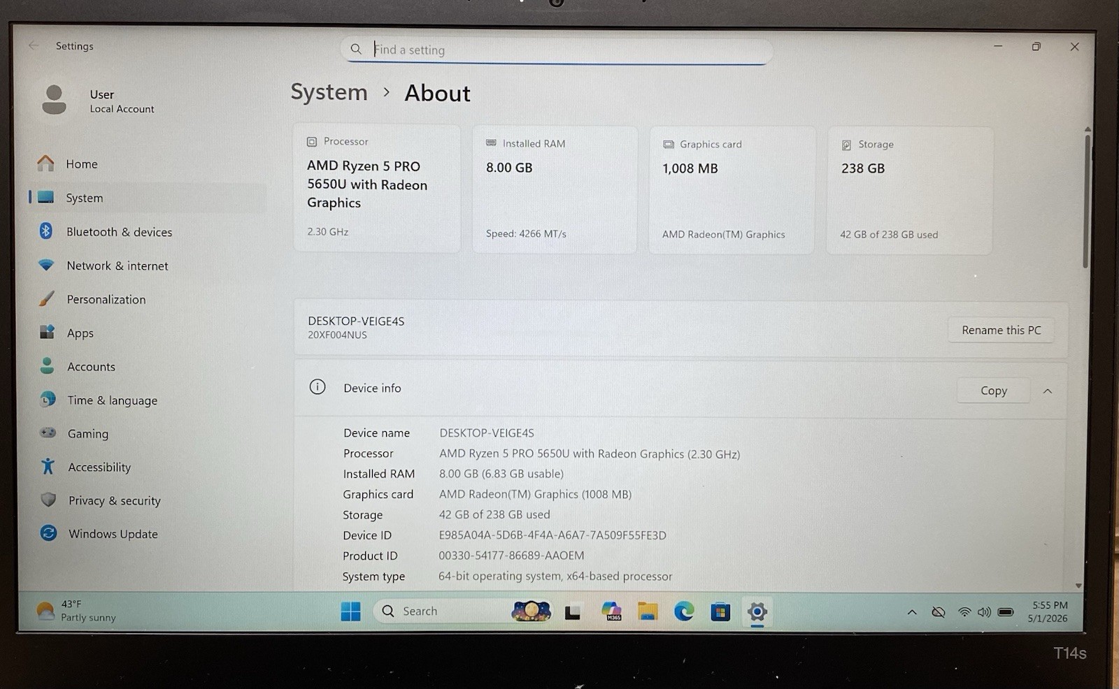Click the Apps icon in sidebar
This screenshot has height=689, width=1119.
point(47,332)
